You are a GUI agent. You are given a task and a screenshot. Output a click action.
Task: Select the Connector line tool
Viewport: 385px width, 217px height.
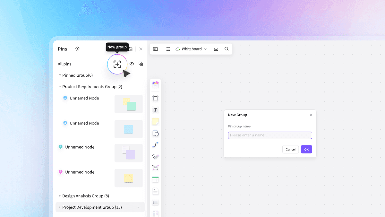[155, 145]
